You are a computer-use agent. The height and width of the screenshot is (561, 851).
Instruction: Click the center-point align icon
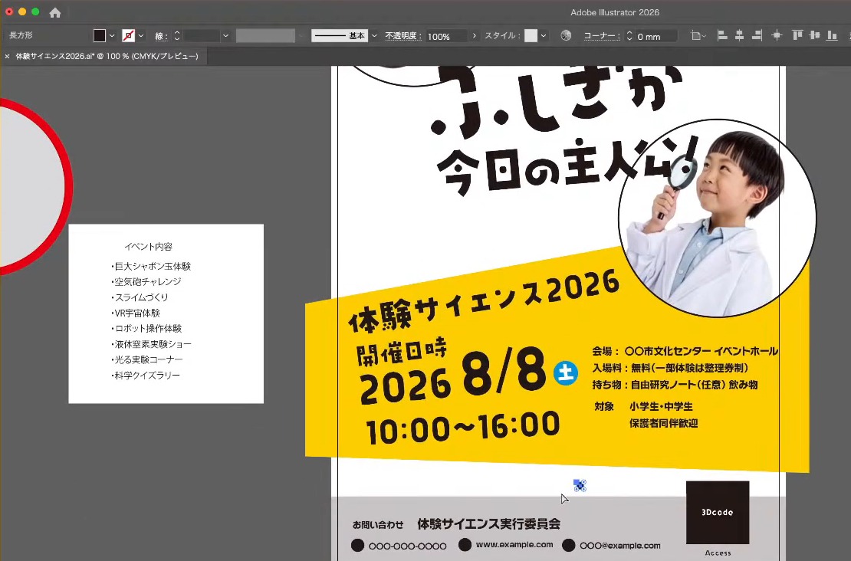tap(777, 36)
